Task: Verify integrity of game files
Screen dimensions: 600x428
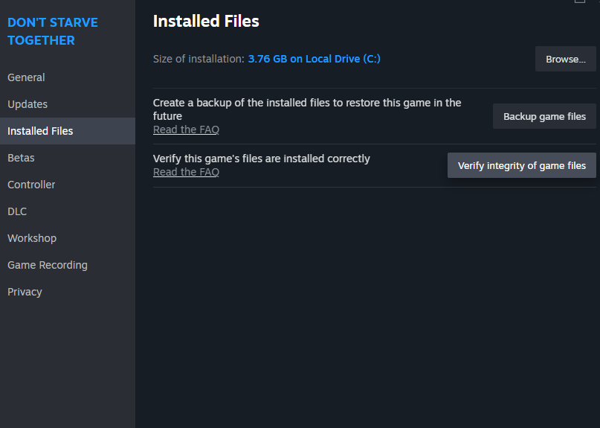Action: 521,165
